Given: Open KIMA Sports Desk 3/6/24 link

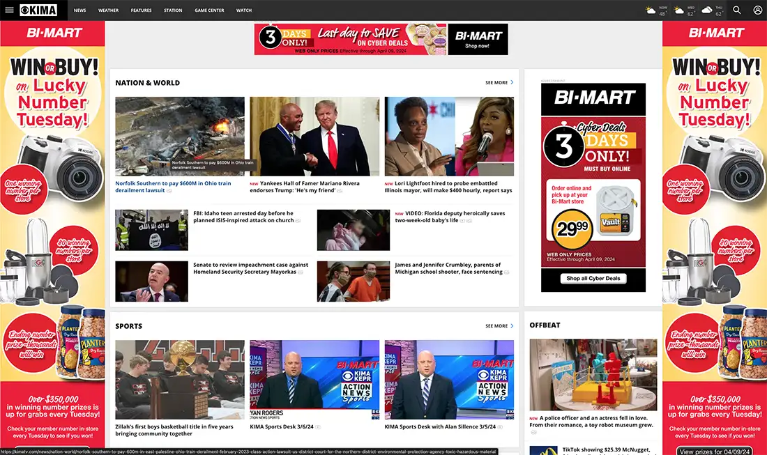Looking at the screenshot, I should 282,426.
